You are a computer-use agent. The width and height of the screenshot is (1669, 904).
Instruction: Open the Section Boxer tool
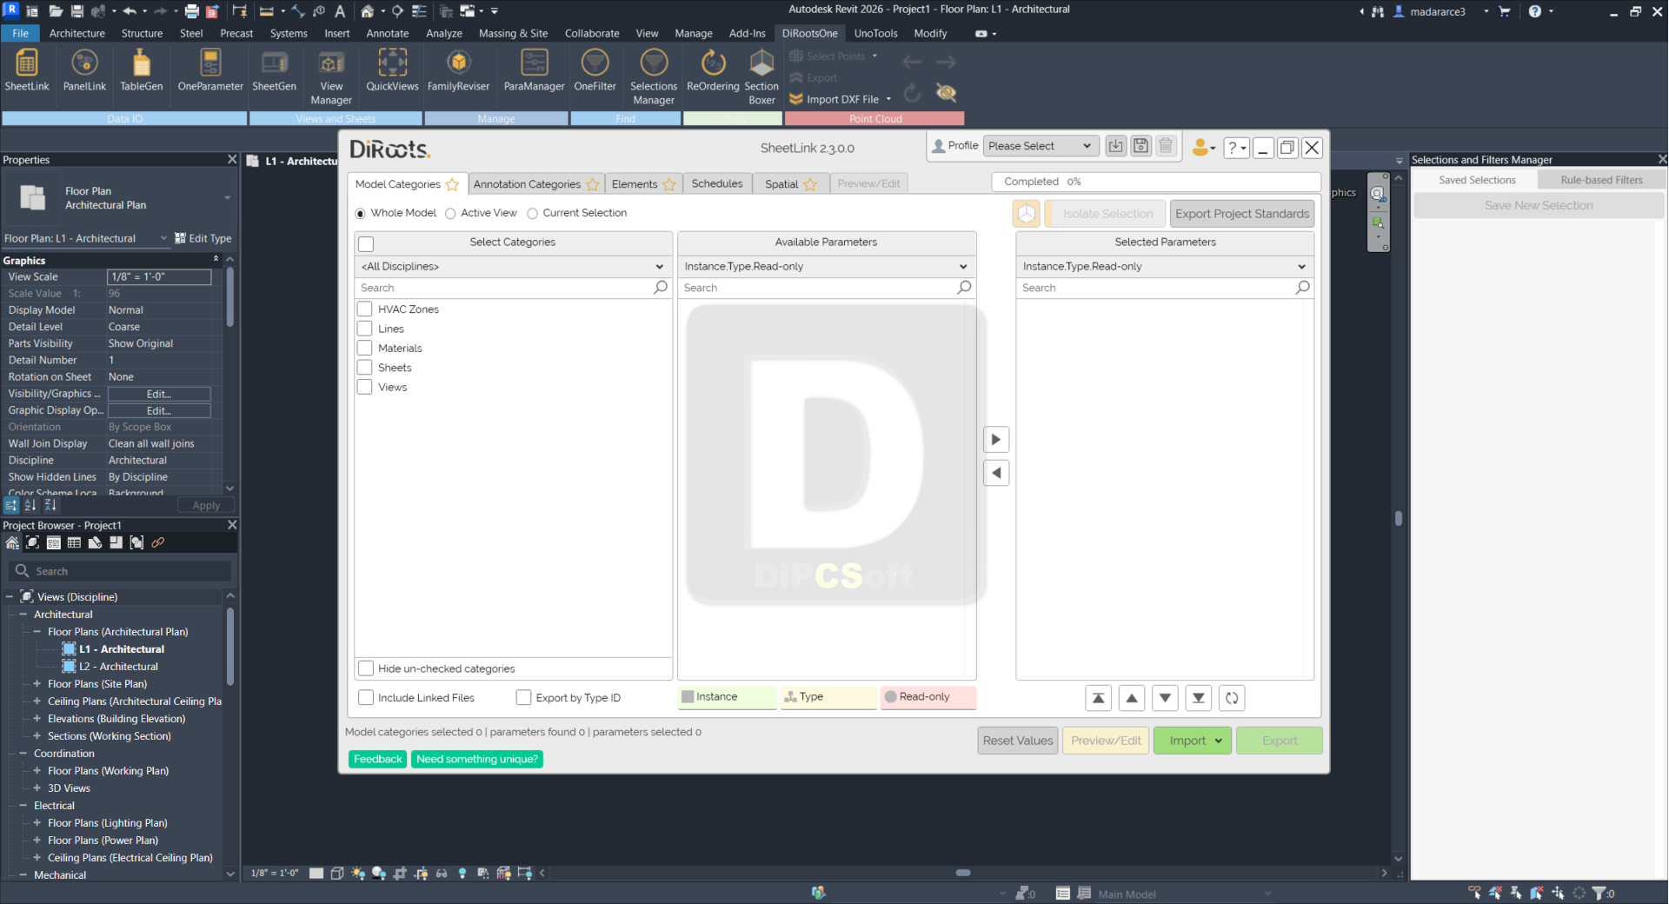(x=761, y=76)
